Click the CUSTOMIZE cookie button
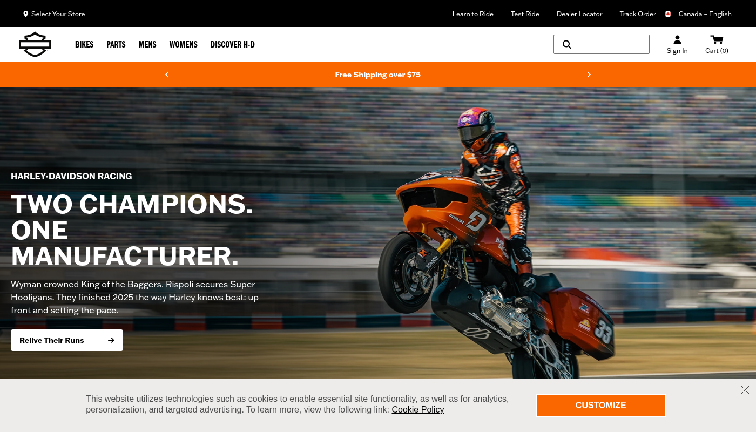 (x=601, y=406)
